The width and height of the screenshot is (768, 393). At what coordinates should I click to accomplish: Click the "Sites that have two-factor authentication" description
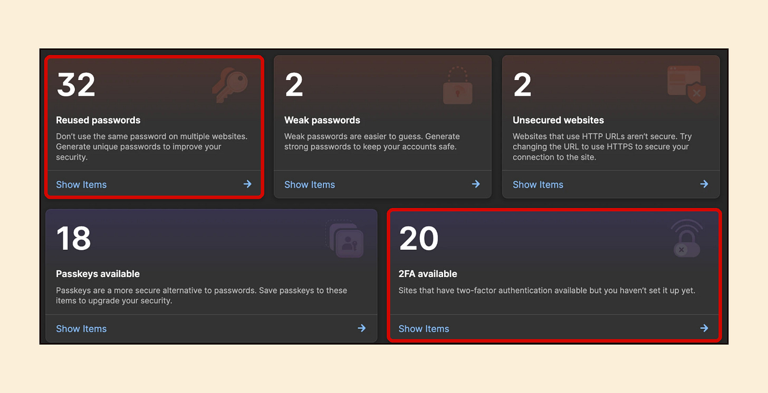click(x=547, y=290)
